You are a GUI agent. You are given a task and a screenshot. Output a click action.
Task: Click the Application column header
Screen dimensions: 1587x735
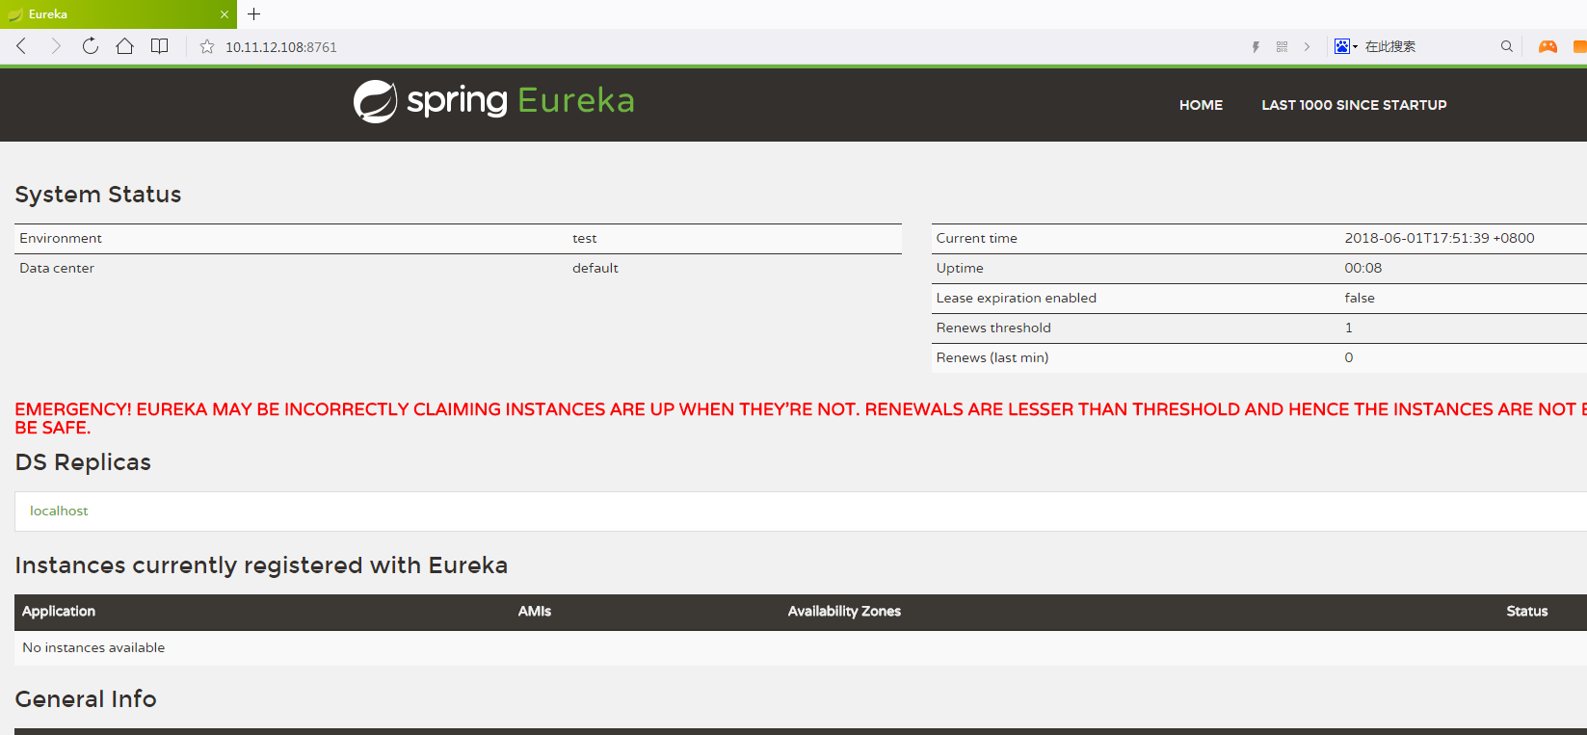59,611
